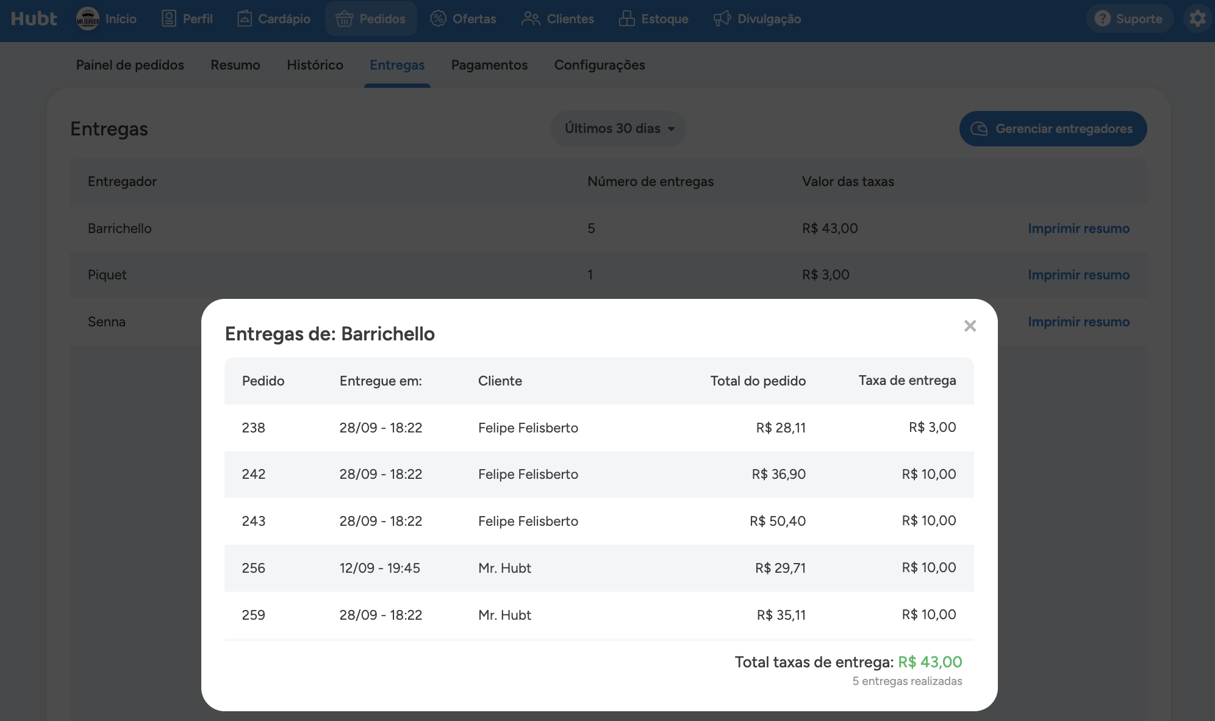Open settings gear icon
Screen dimensions: 1215x721
1198,19
